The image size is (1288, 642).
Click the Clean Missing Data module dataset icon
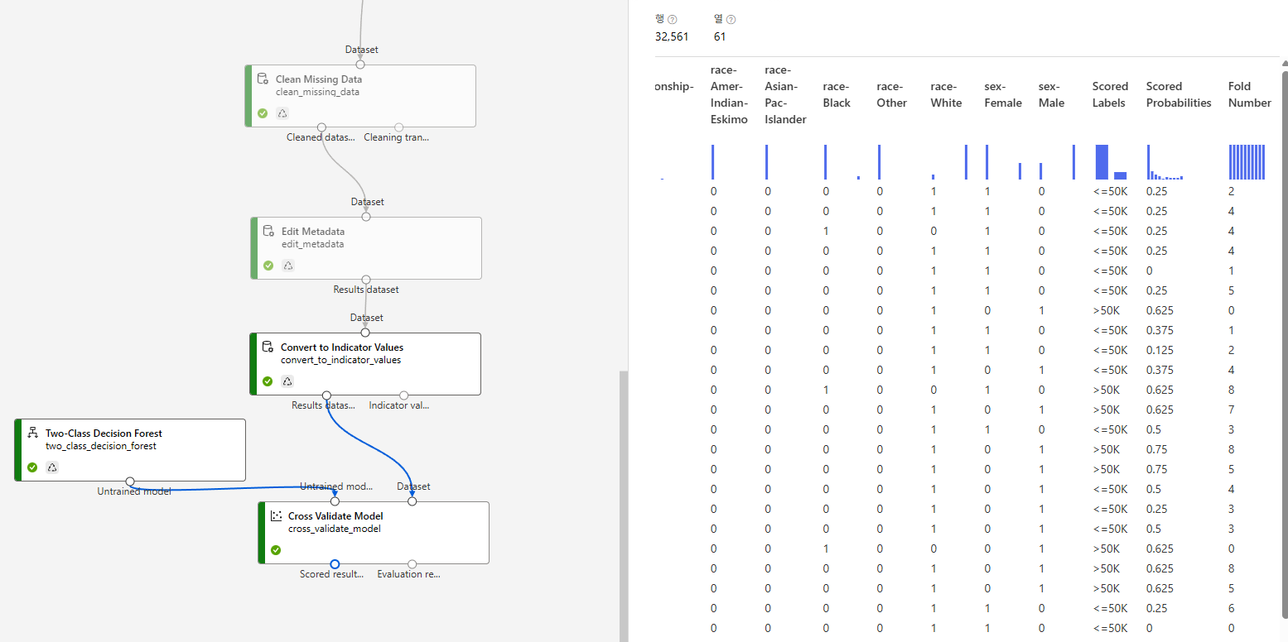click(x=263, y=79)
